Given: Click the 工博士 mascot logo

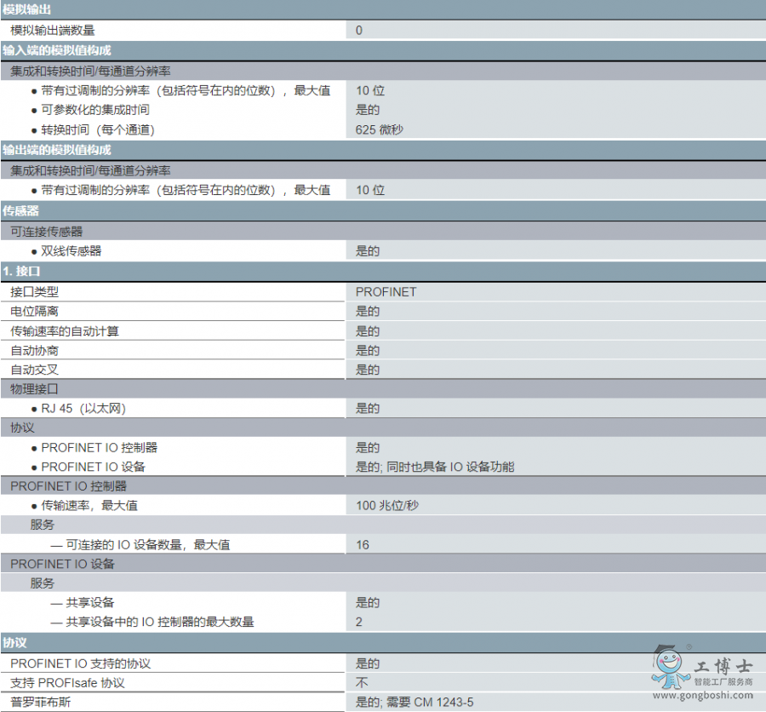Looking at the screenshot, I should click(x=671, y=668).
